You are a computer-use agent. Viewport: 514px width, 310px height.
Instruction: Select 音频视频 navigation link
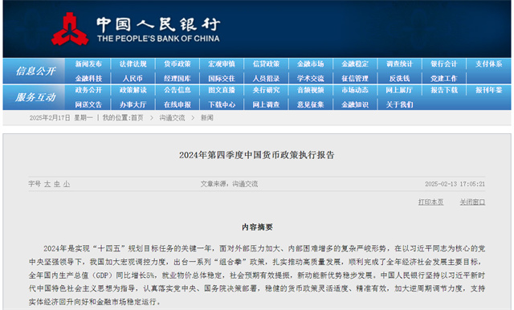311,90
